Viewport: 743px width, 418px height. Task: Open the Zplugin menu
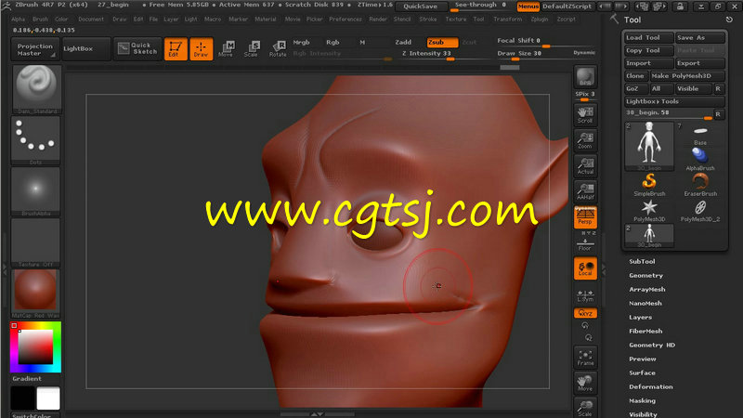[x=540, y=20]
